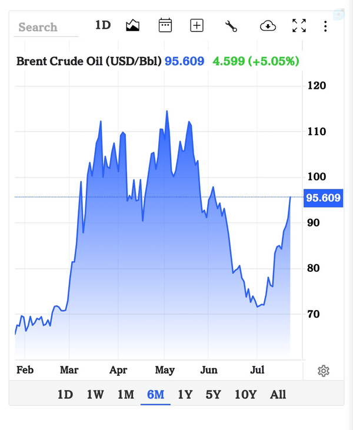Open the wrench tools menu
This screenshot has height=430, width=353.
pos(231,26)
